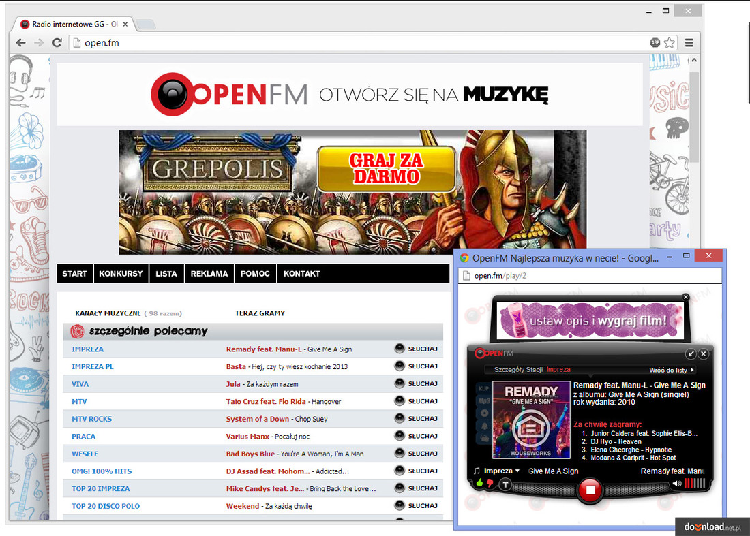Image resolution: width=750 pixels, height=536 pixels.
Task: Click the 'szczególnie polecamy' section header
Action: 253,332
